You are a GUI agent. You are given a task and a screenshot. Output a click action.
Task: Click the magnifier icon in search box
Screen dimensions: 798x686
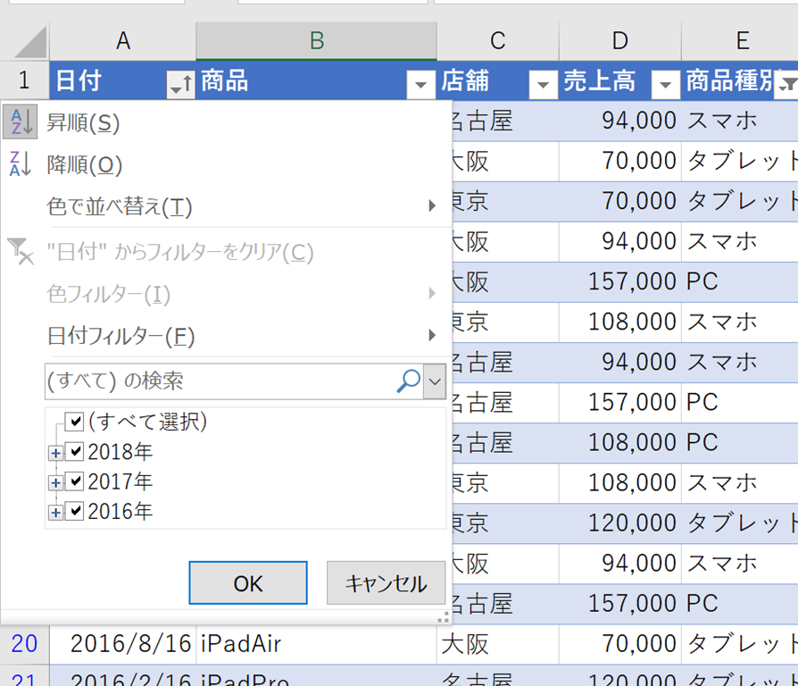(407, 381)
